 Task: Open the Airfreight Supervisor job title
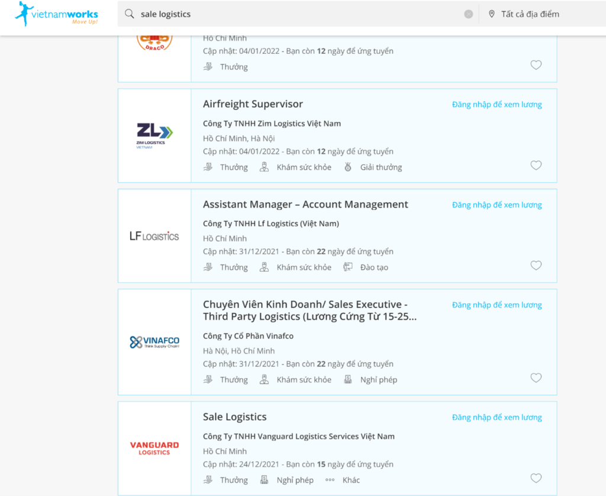(253, 104)
